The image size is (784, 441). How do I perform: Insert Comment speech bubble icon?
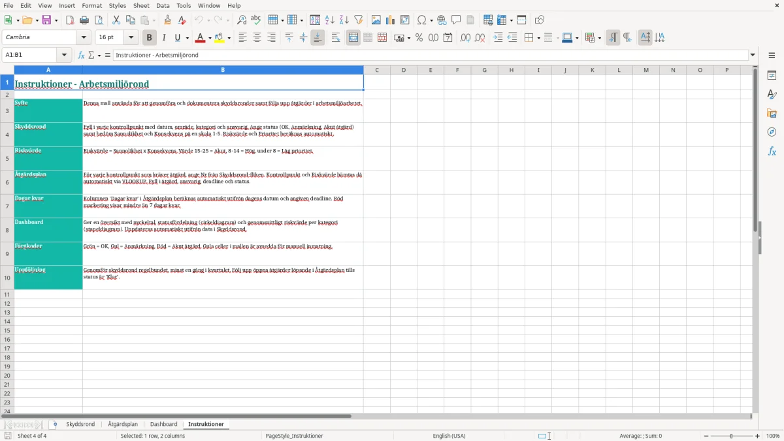tap(456, 20)
